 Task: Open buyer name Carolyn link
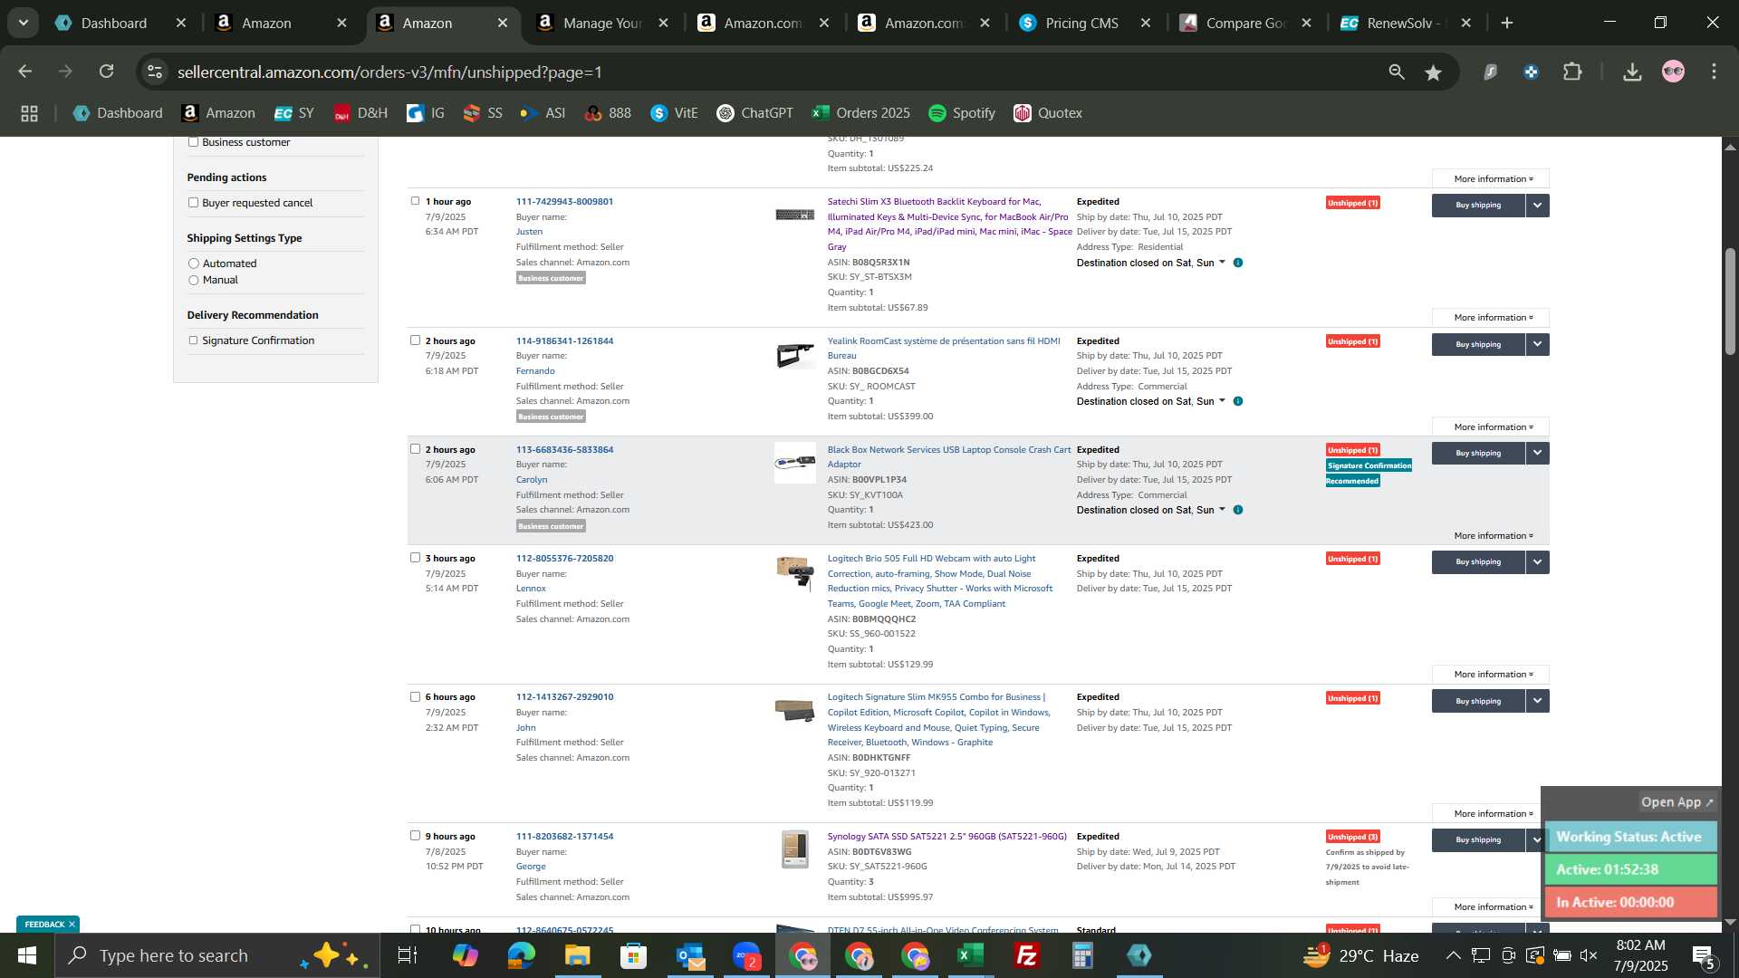point(532,480)
